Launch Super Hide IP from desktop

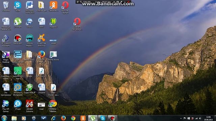click(x=30, y=87)
